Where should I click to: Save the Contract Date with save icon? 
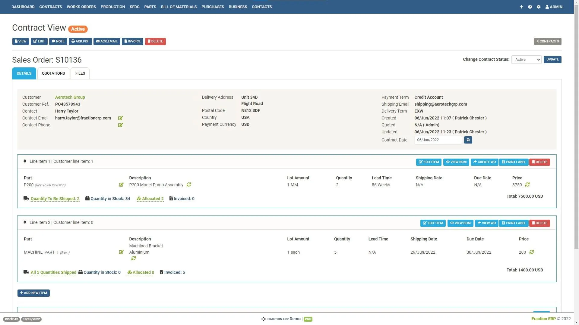click(468, 140)
